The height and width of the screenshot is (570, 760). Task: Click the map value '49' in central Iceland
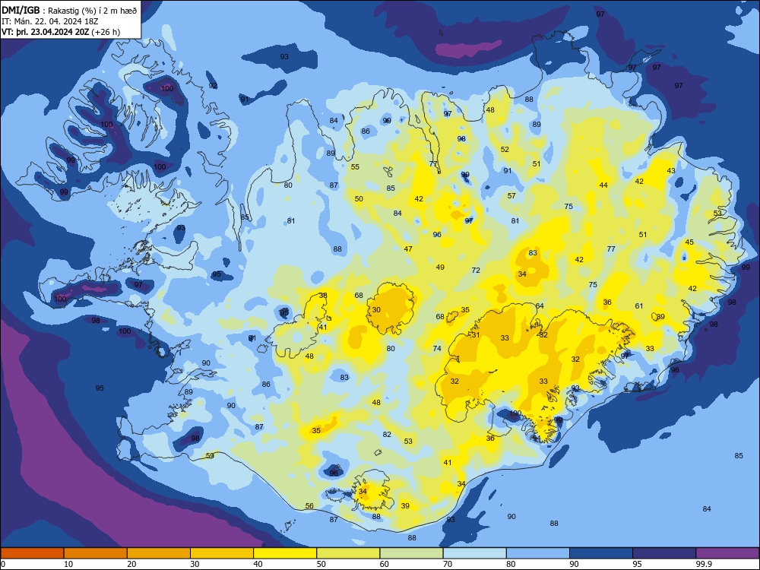[x=440, y=267]
